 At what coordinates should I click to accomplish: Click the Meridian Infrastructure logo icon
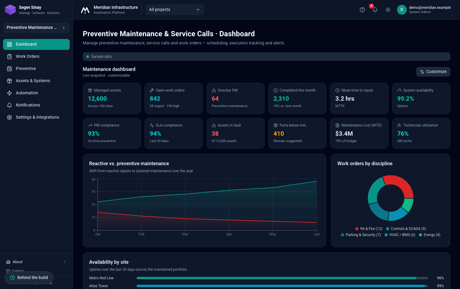tap(85, 10)
